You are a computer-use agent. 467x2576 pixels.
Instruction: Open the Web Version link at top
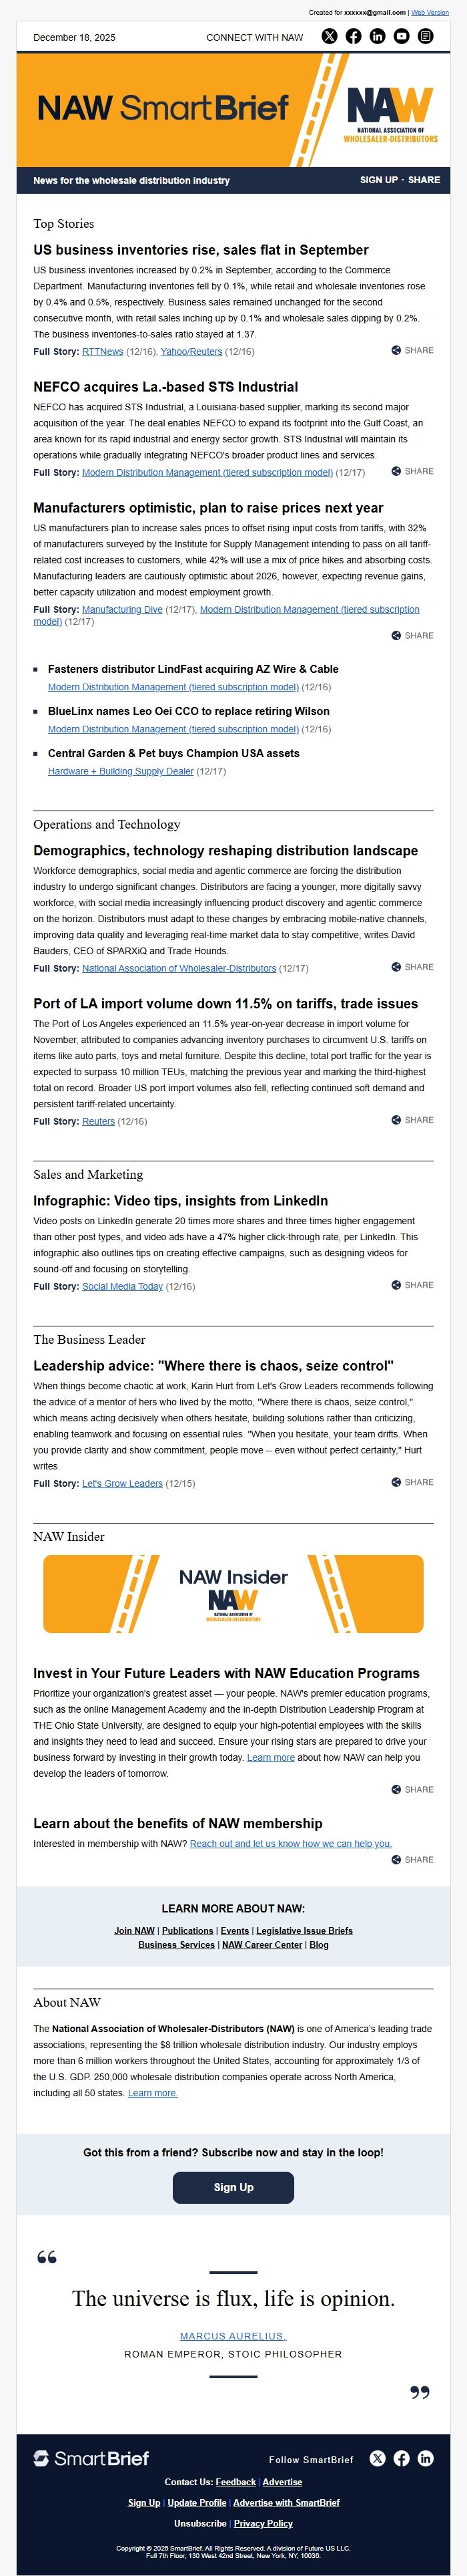pyautogui.click(x=430, y=13)
